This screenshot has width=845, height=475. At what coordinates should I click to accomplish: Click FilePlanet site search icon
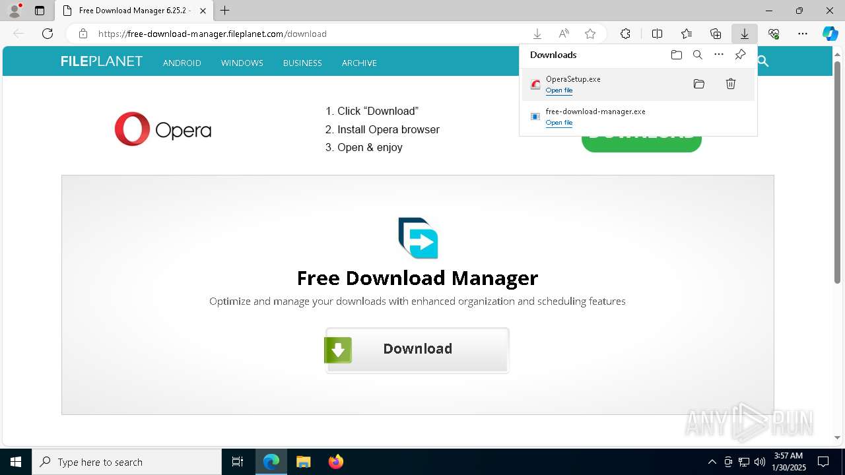pos(763,61)
